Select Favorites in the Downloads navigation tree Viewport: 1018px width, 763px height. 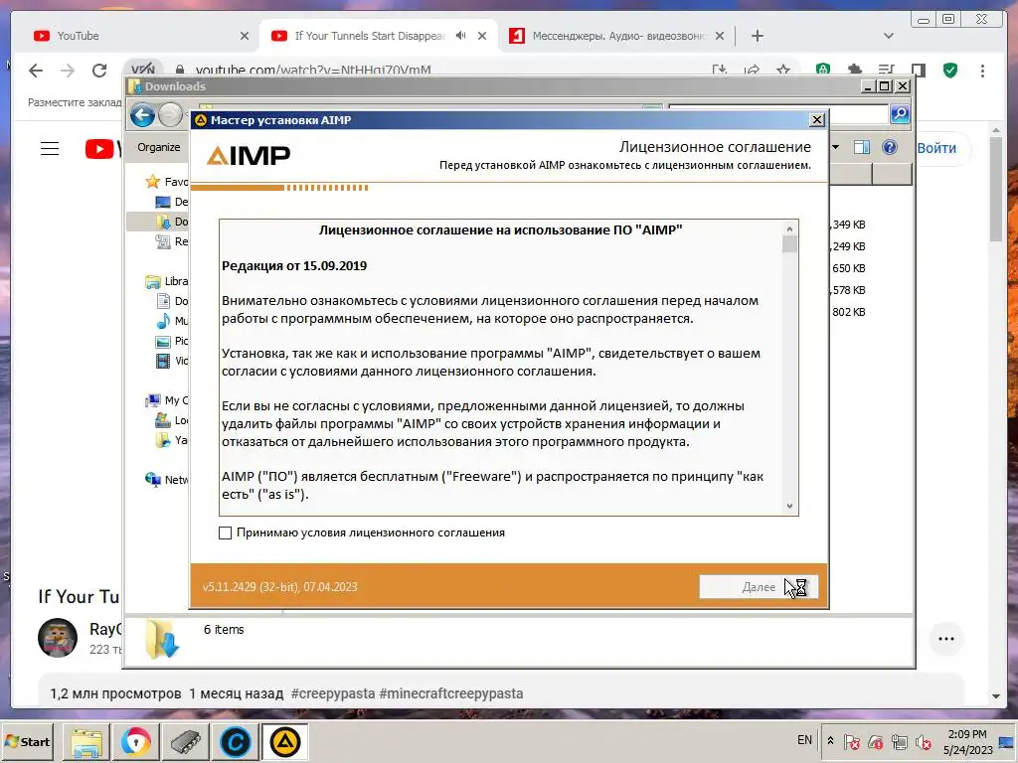(x=167, y=182)
